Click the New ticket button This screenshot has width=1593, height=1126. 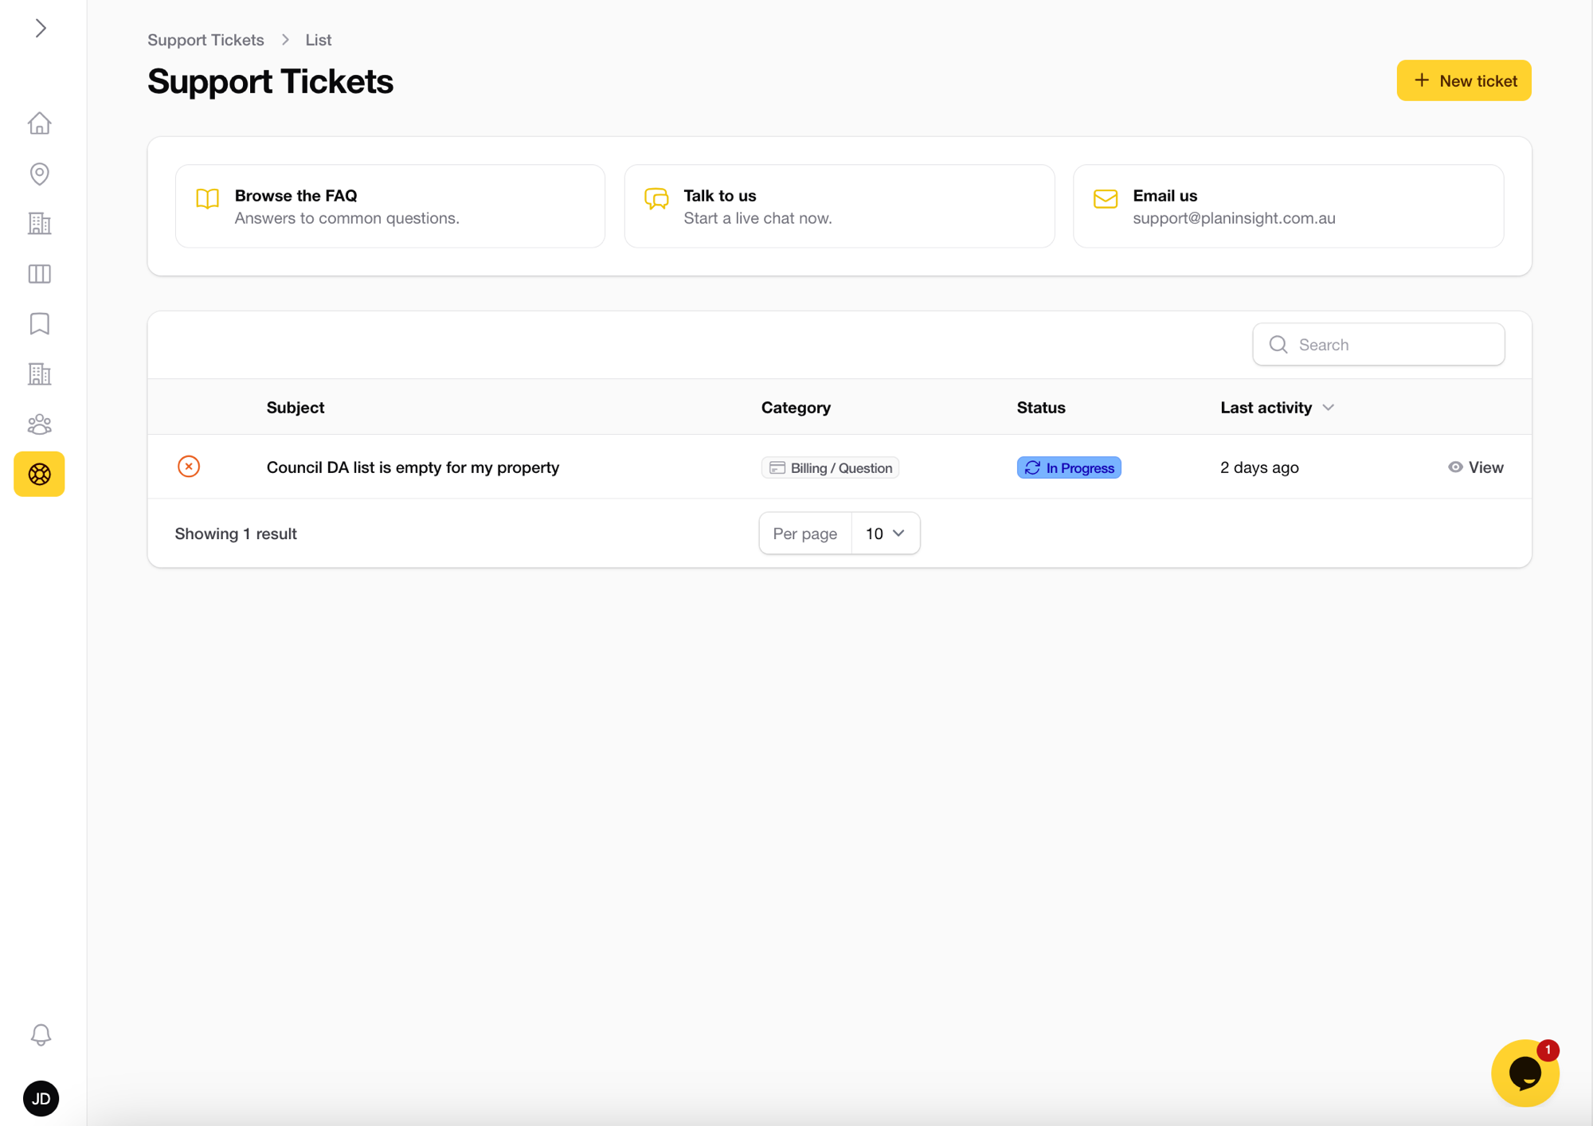coord(1464,80)
